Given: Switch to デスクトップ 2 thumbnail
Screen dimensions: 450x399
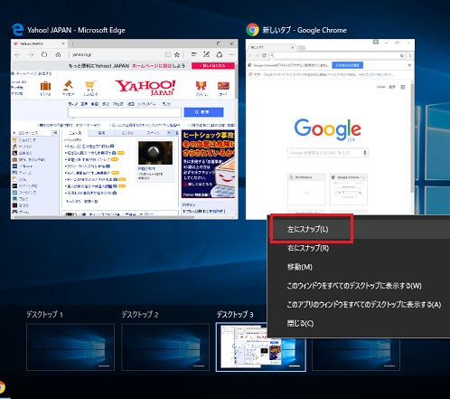Looking at the screenshot, I should (x=165, y=347).
